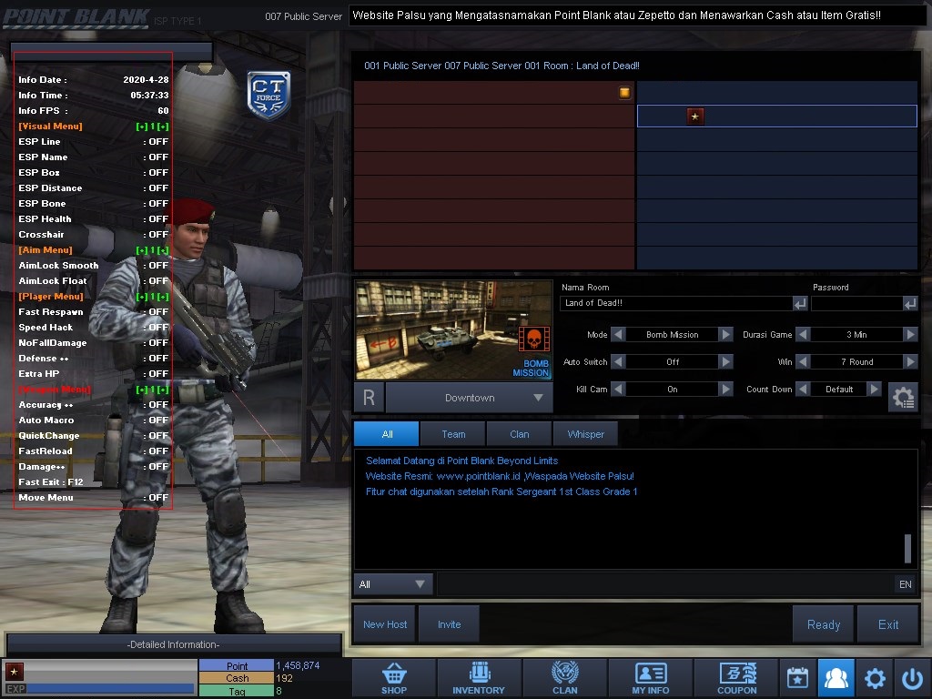
Task: Click the star rank icon in blue slot
Action: pyautogui.click(x=694, y=116)
